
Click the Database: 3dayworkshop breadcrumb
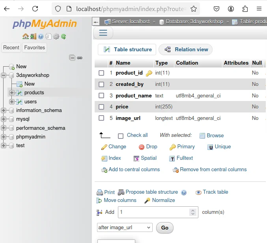pyautogui.click(x=194, y=22)
